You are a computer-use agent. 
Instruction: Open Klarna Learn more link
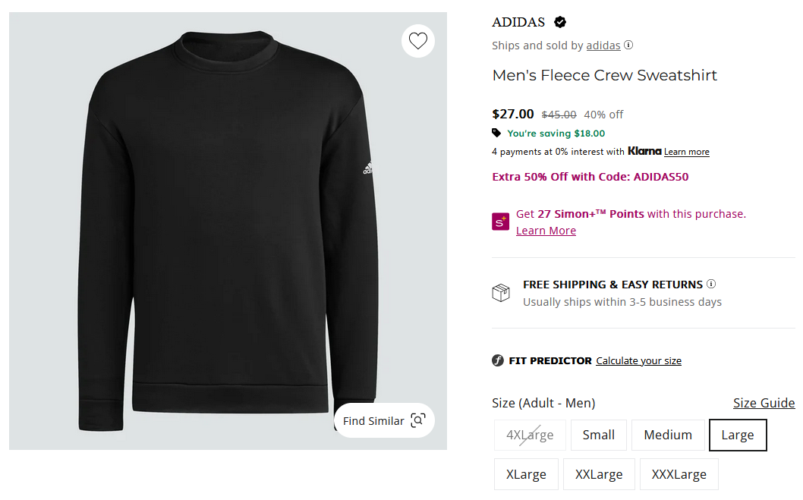click(686, 152)
